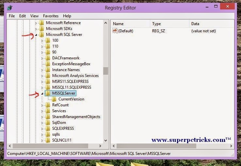Click the sqlls folder icon

coord(48,134)
